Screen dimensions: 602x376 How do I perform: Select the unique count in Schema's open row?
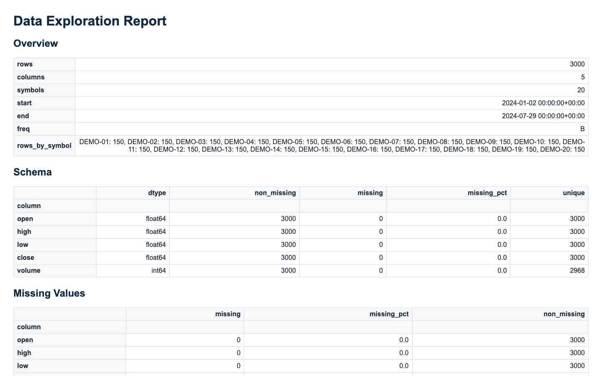coord(577,219)
